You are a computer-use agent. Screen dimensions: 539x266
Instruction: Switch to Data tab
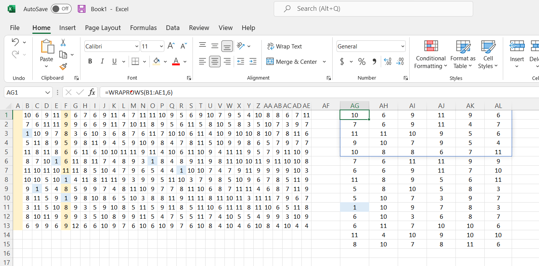click(x=173, y=28)
